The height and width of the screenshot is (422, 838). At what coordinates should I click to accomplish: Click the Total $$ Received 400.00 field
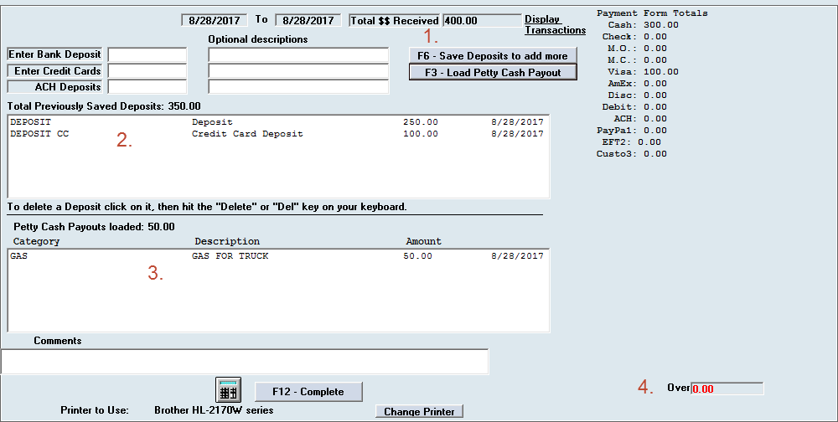point(481,20)
